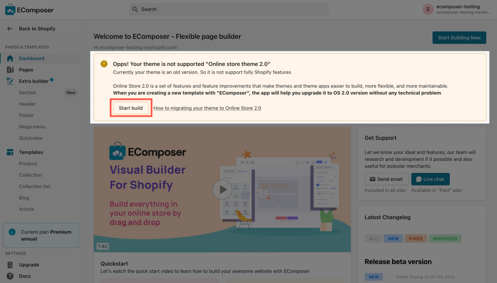Click the envelope icon on Send email
The image size is (497, 283).
pyautogui.click(x=372, y=179)
